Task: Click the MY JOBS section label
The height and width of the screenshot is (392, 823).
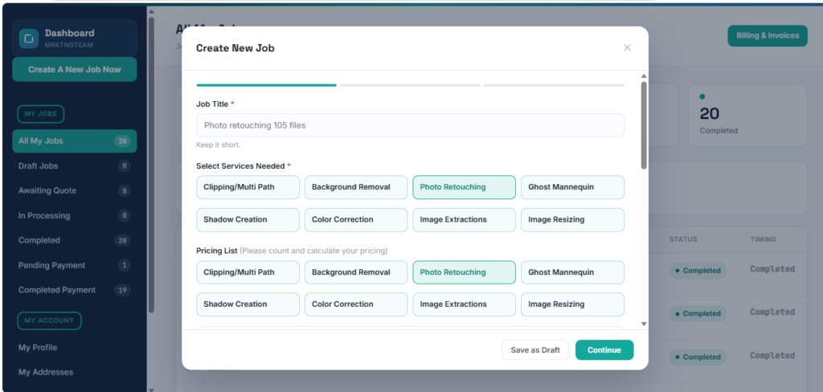Action: [41, 114]
